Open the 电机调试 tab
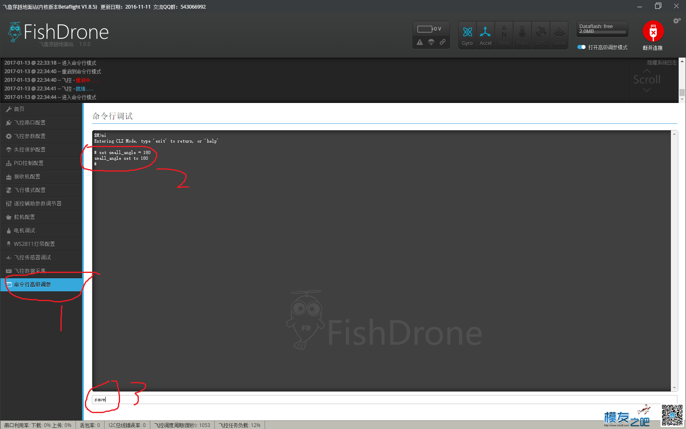686x429 pixels. tap(41, 230)
